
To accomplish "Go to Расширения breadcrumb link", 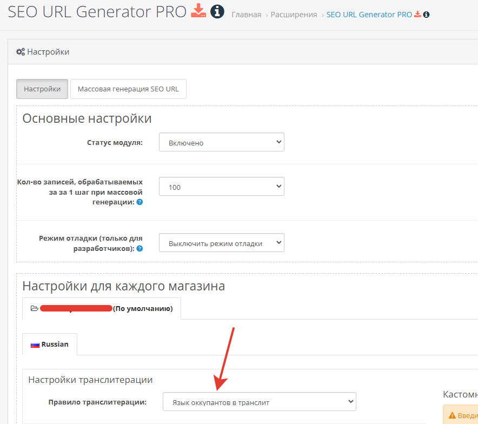I will pos(294,15).
